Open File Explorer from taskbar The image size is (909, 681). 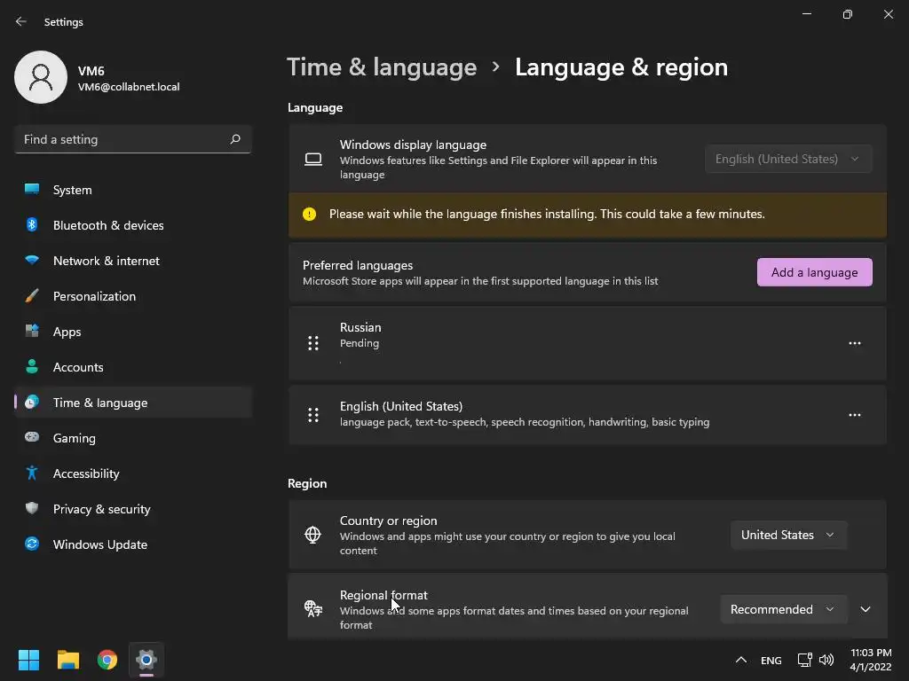67,660
